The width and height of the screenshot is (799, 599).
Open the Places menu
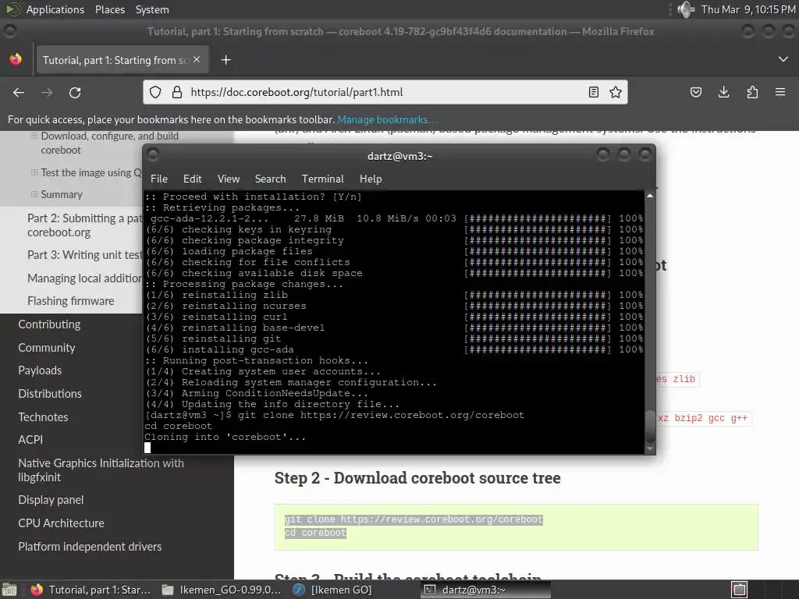pyautogui.click(x=110, y=9)
